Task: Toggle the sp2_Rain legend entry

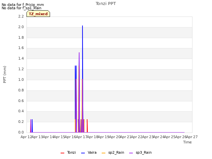Action: [x=113, y=152]
